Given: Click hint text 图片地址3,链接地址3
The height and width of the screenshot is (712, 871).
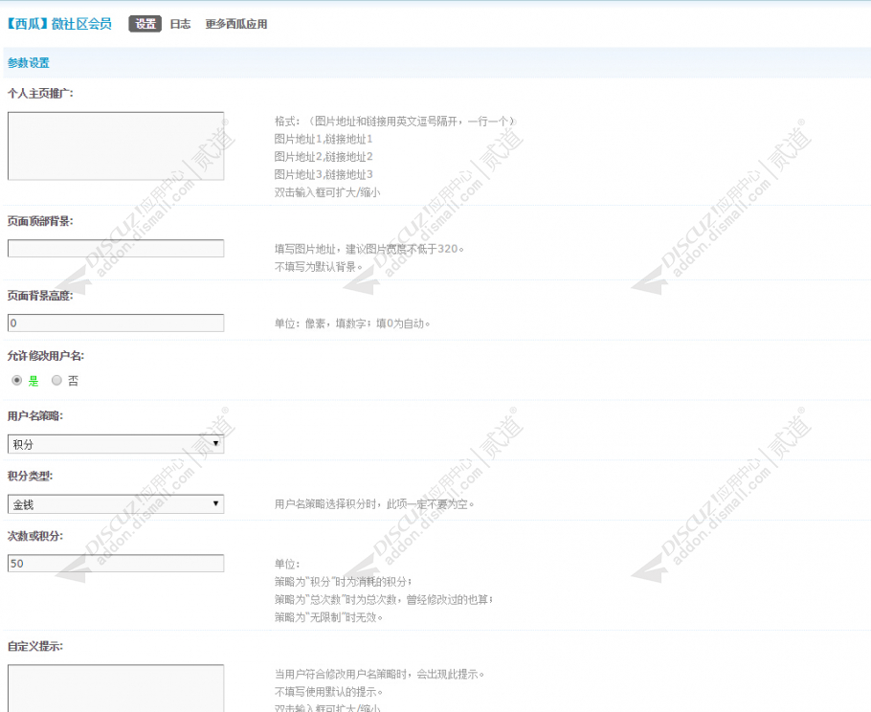Looking at the screenshot, I should 324,174.
